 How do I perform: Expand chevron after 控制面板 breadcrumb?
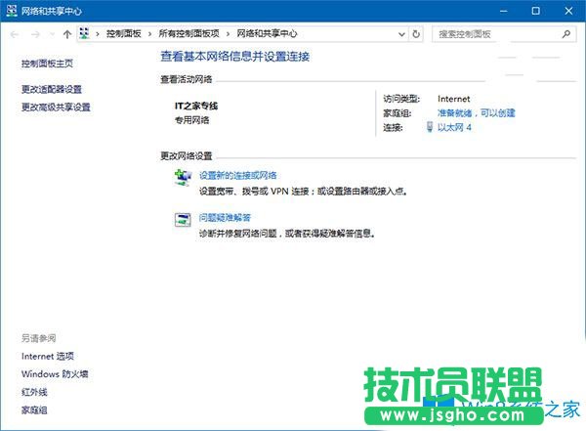(149, 34)
